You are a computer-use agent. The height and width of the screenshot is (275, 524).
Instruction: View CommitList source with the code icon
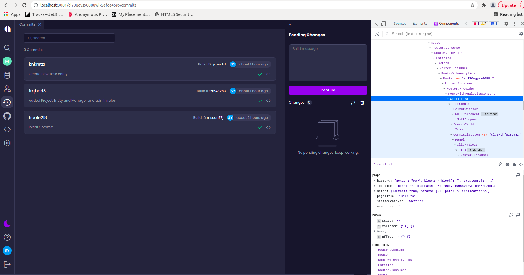(x=521, y=164)
